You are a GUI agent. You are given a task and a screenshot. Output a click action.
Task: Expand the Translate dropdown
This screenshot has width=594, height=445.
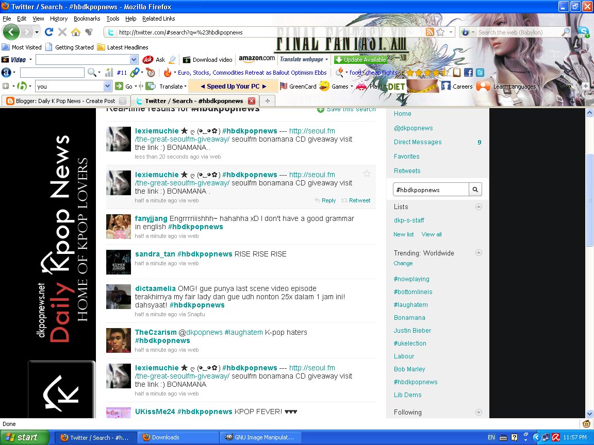tap(185, 87)
